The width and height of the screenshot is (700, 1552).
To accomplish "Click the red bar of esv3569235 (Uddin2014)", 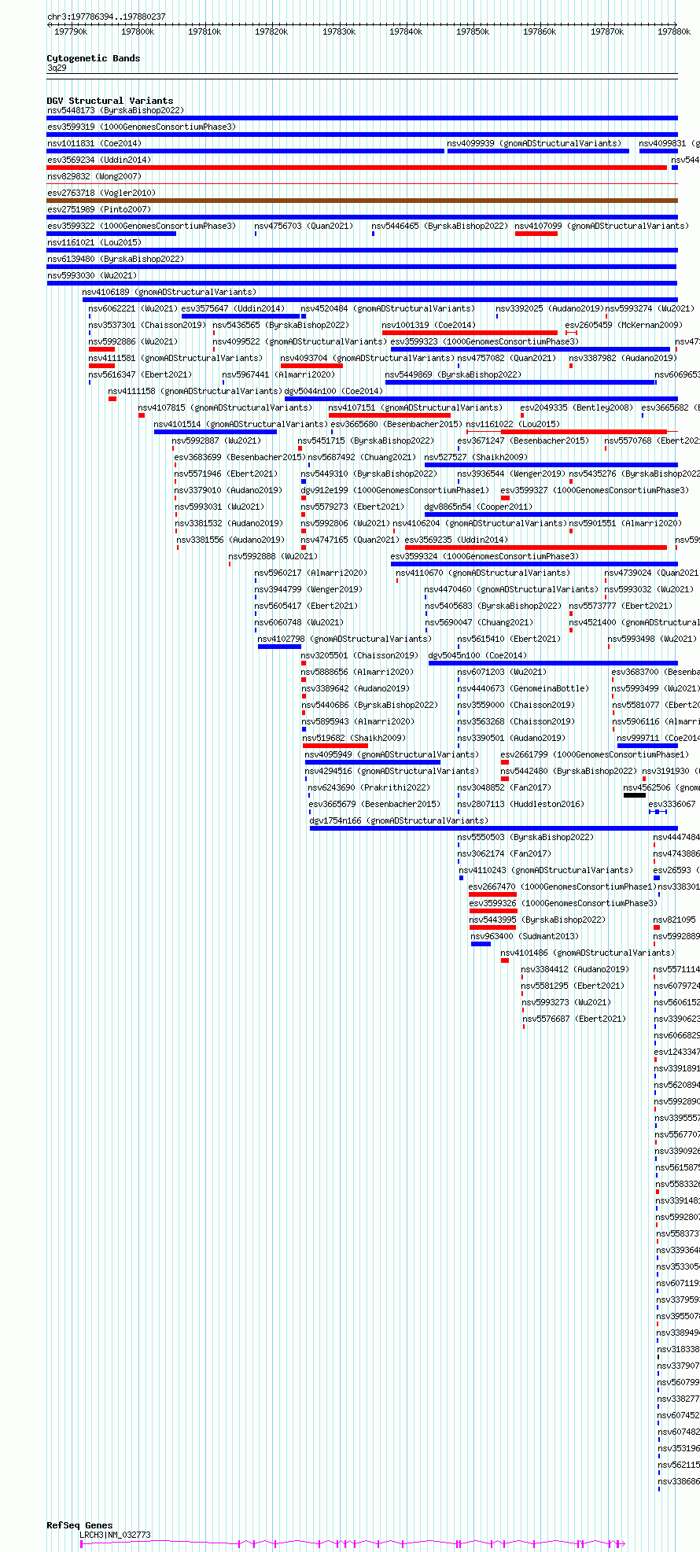I will point(536,547).
